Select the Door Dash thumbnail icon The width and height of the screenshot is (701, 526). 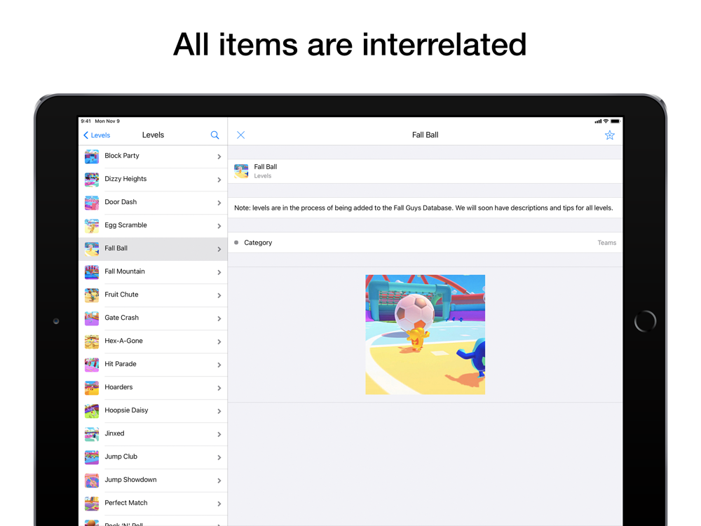point(92,203)
